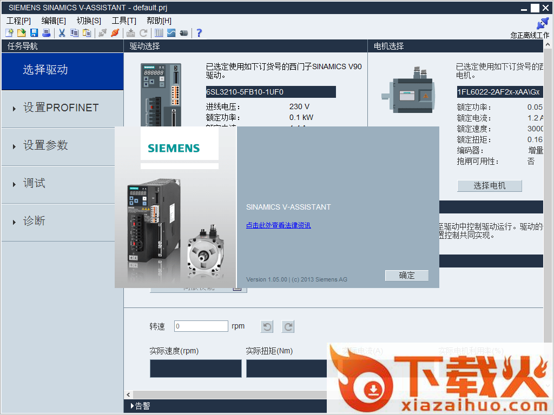Click the horizontal scrollbar left arrow
The image size is (554, 415).
pos(129,394)
